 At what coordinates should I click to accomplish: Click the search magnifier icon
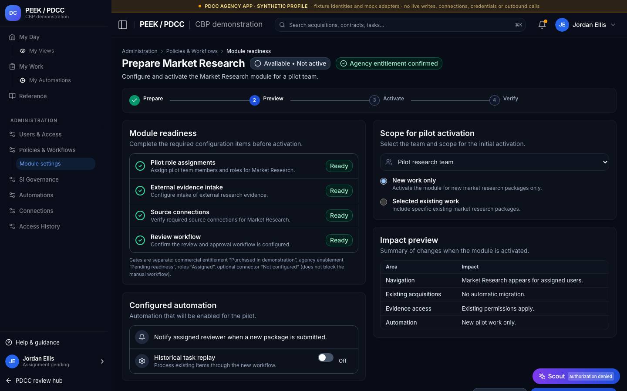pos(282,25)
